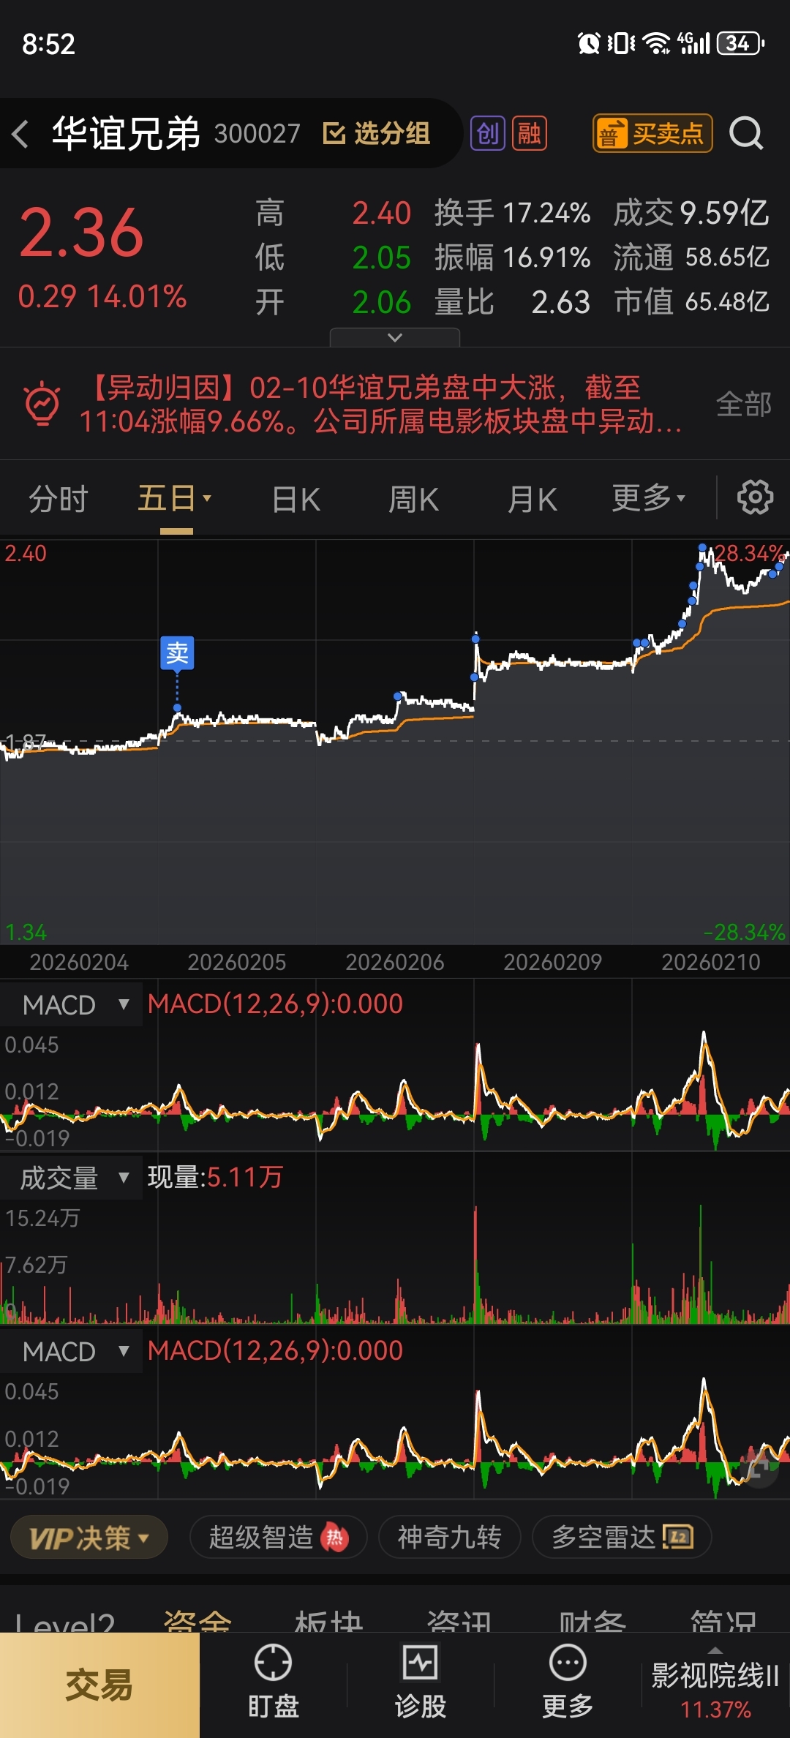The height and width of the screenshot is (1738, 790).
Task: Open chart settings gear icon
Action: [755, 498]
